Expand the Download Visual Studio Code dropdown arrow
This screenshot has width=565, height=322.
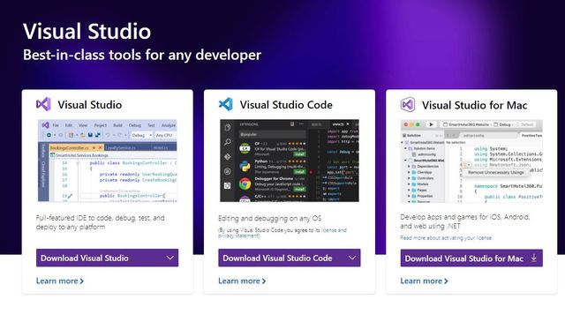point(352,258)
